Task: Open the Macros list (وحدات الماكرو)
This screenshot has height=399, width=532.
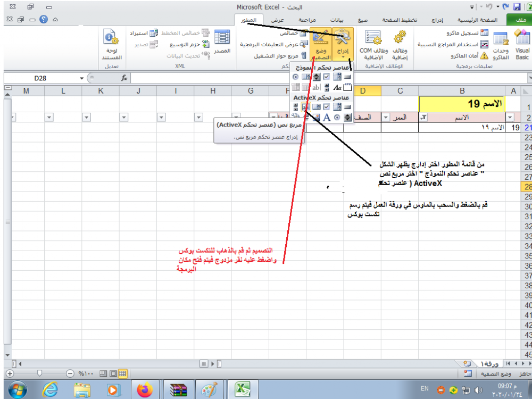Action: 501,45
